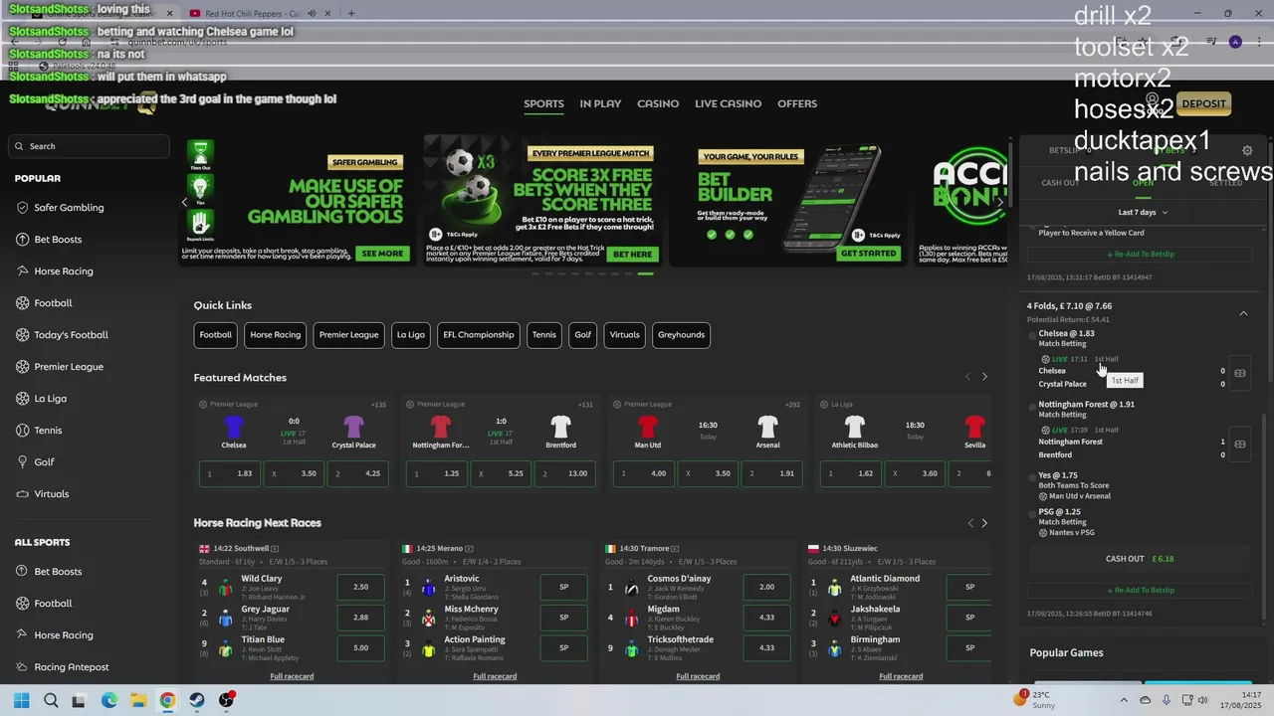Select Man Utd v Arsenal draw 3.50
The image size is (1274, 716).
(x=708, y=474)
